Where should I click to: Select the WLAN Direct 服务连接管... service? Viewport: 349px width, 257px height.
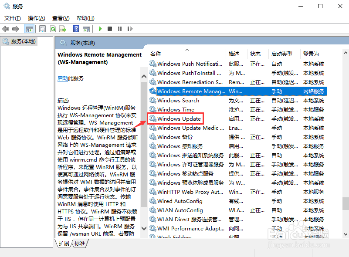coord(238,219)
